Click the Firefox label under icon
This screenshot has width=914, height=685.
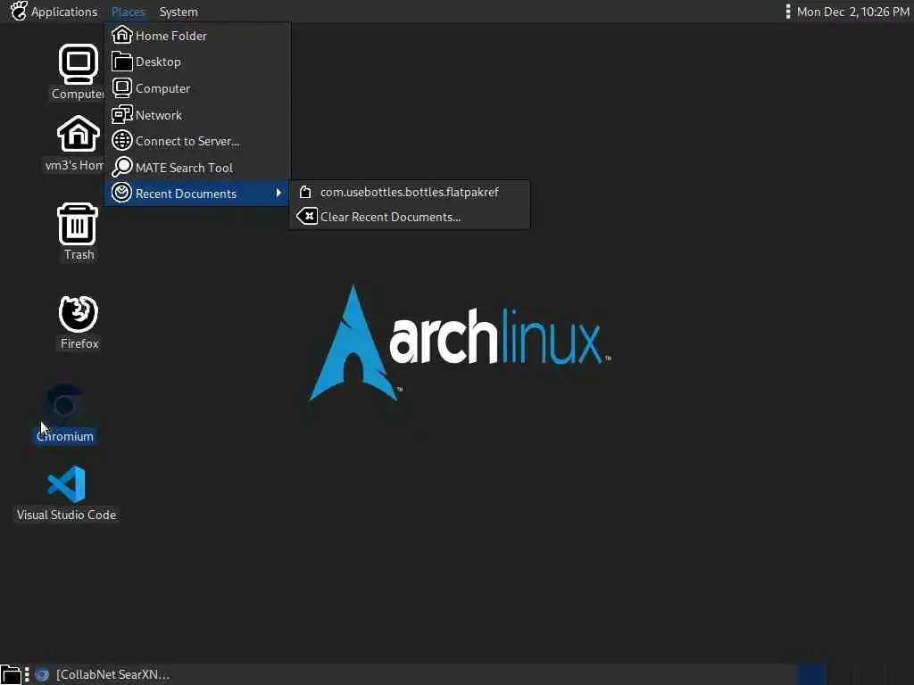coord(79,343)
